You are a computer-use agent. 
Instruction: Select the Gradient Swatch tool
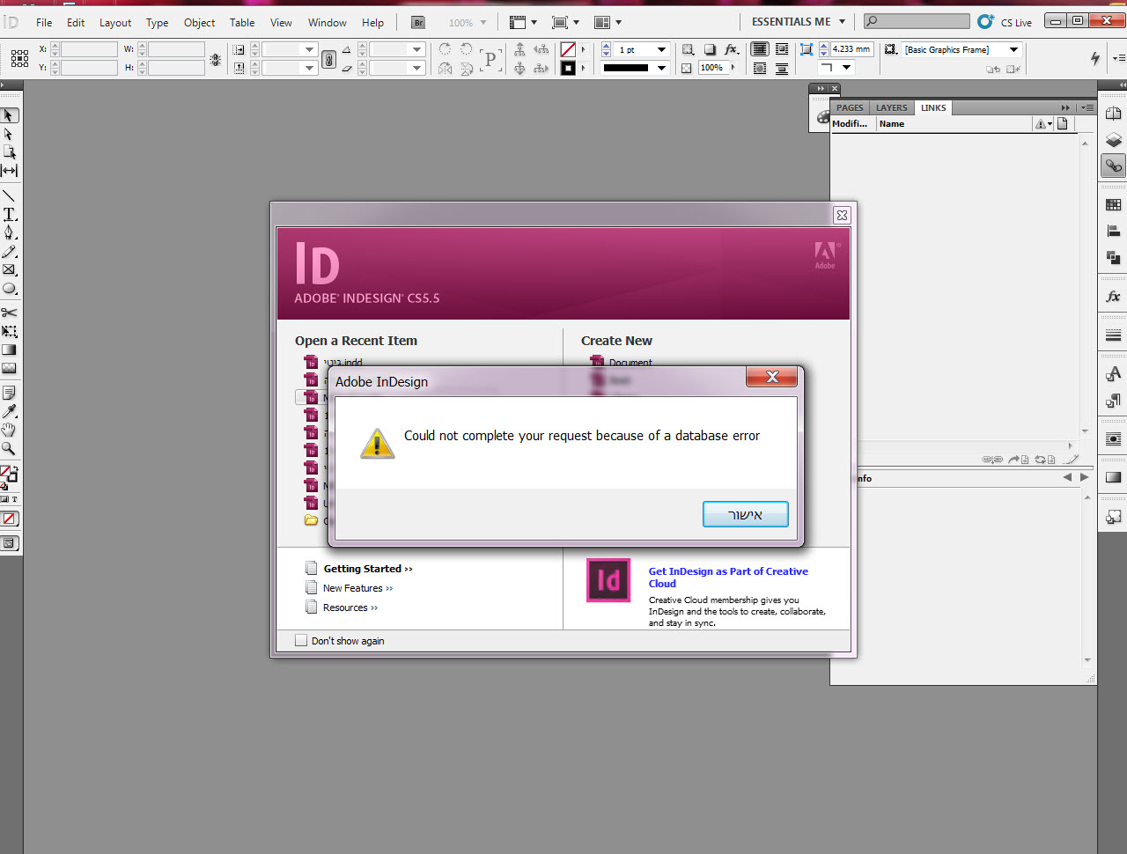(9, 350)
